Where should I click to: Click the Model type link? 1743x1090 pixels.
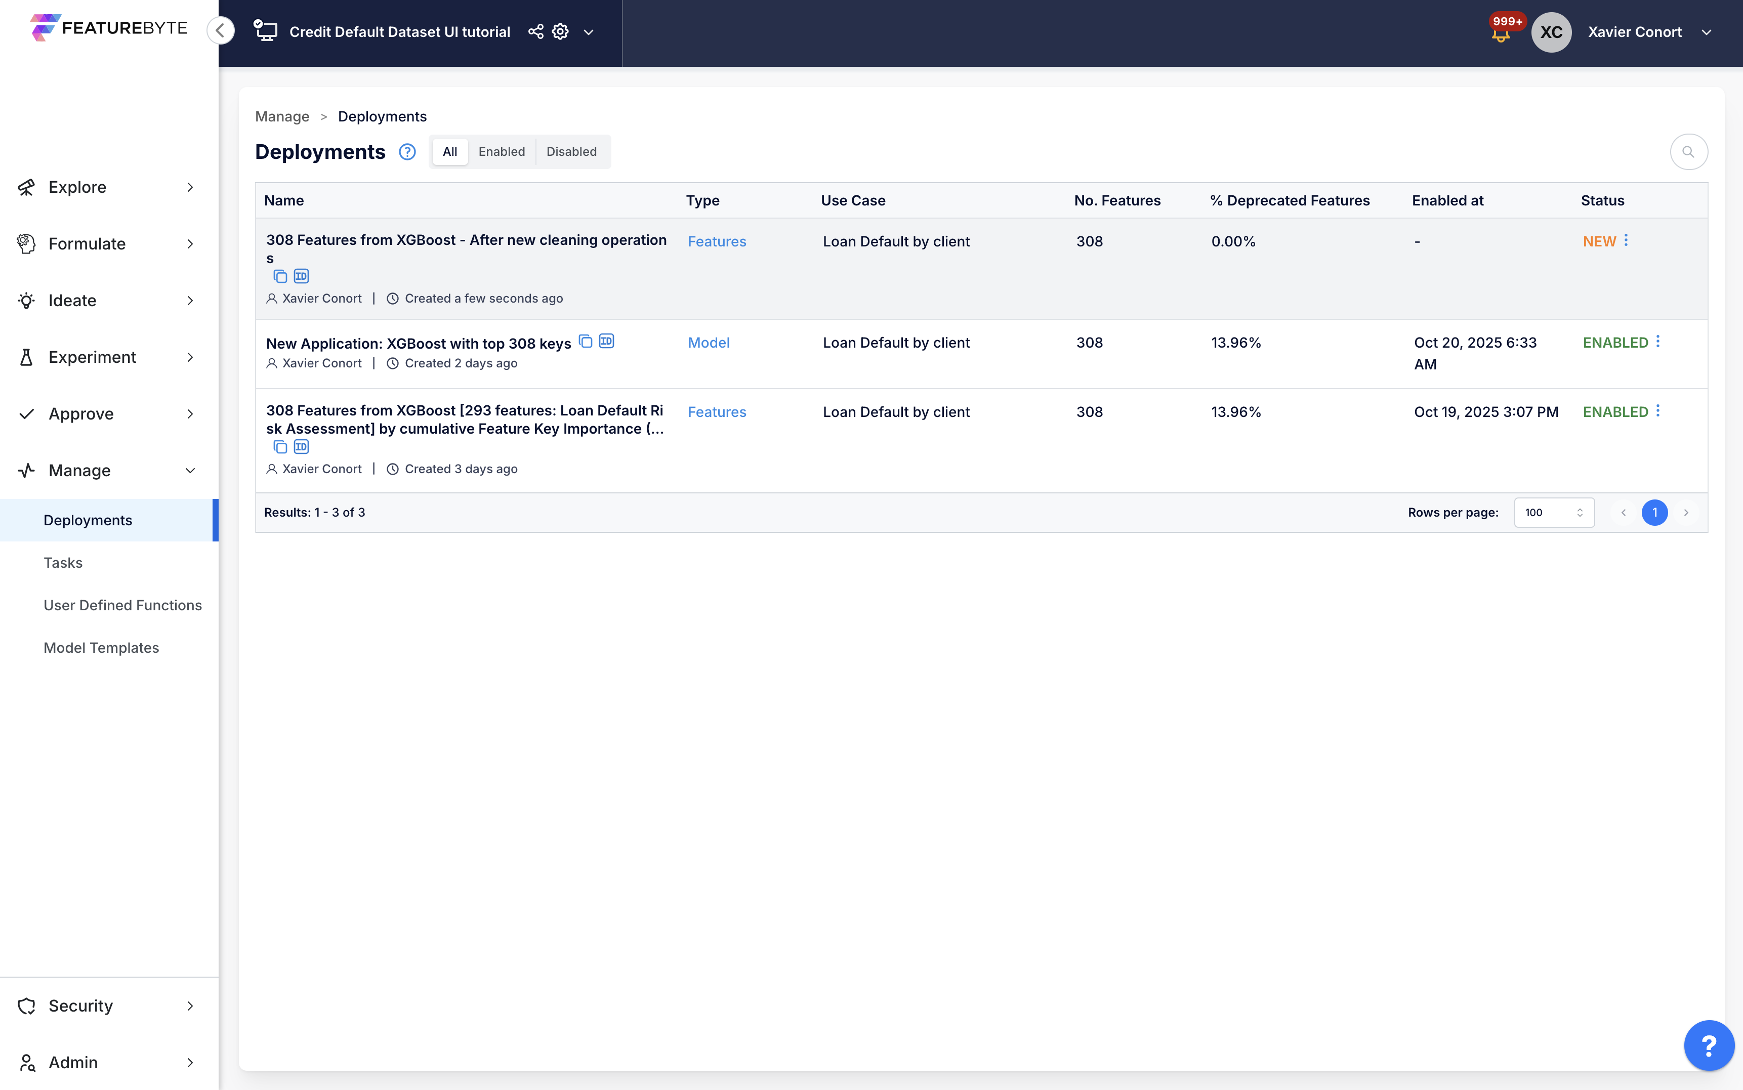pos(708,343)
